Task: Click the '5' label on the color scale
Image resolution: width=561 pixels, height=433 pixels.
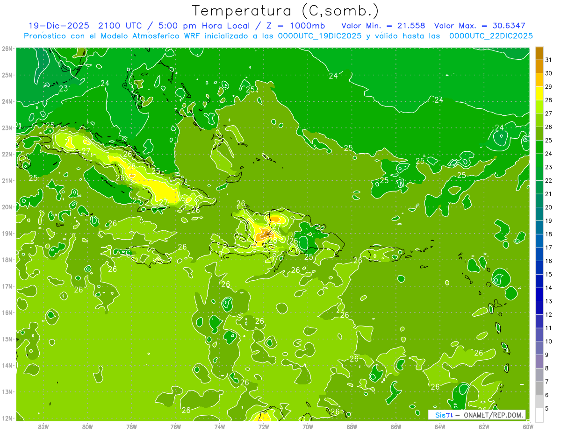Action: click(x=547, y=408)
